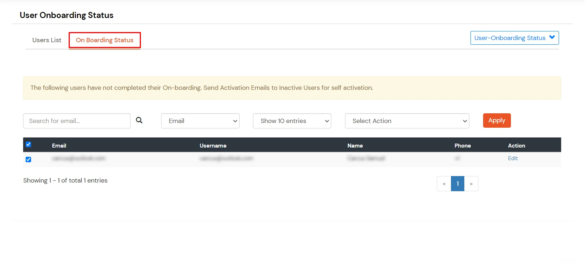Click the Edit link in the user row

click(513, 158)
